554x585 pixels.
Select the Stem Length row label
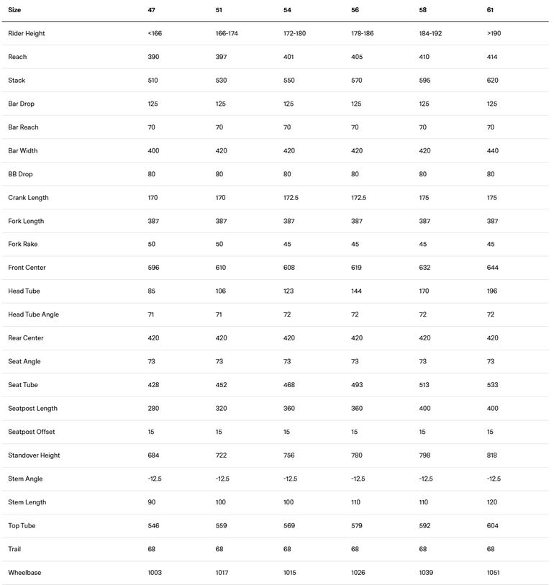[28, 502]
